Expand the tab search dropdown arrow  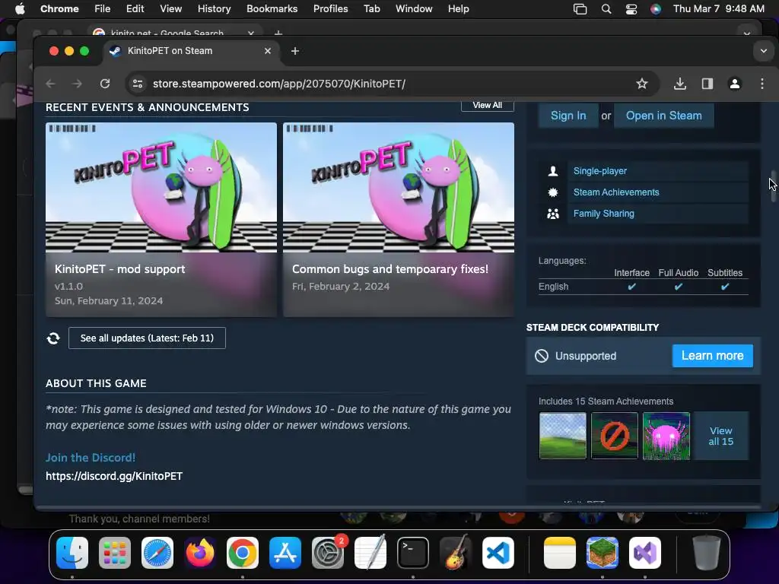click(763, 51)
